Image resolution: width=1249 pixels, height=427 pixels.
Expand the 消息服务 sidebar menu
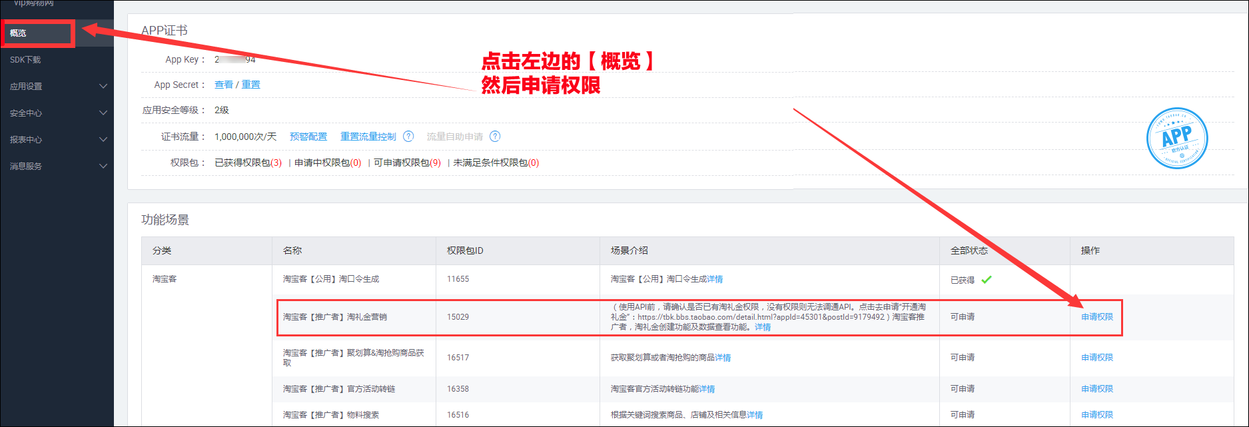point(57,167)
